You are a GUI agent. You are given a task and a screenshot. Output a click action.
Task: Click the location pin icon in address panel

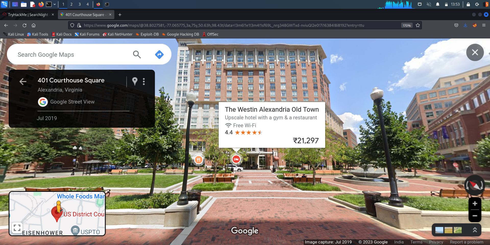(135, 81)
